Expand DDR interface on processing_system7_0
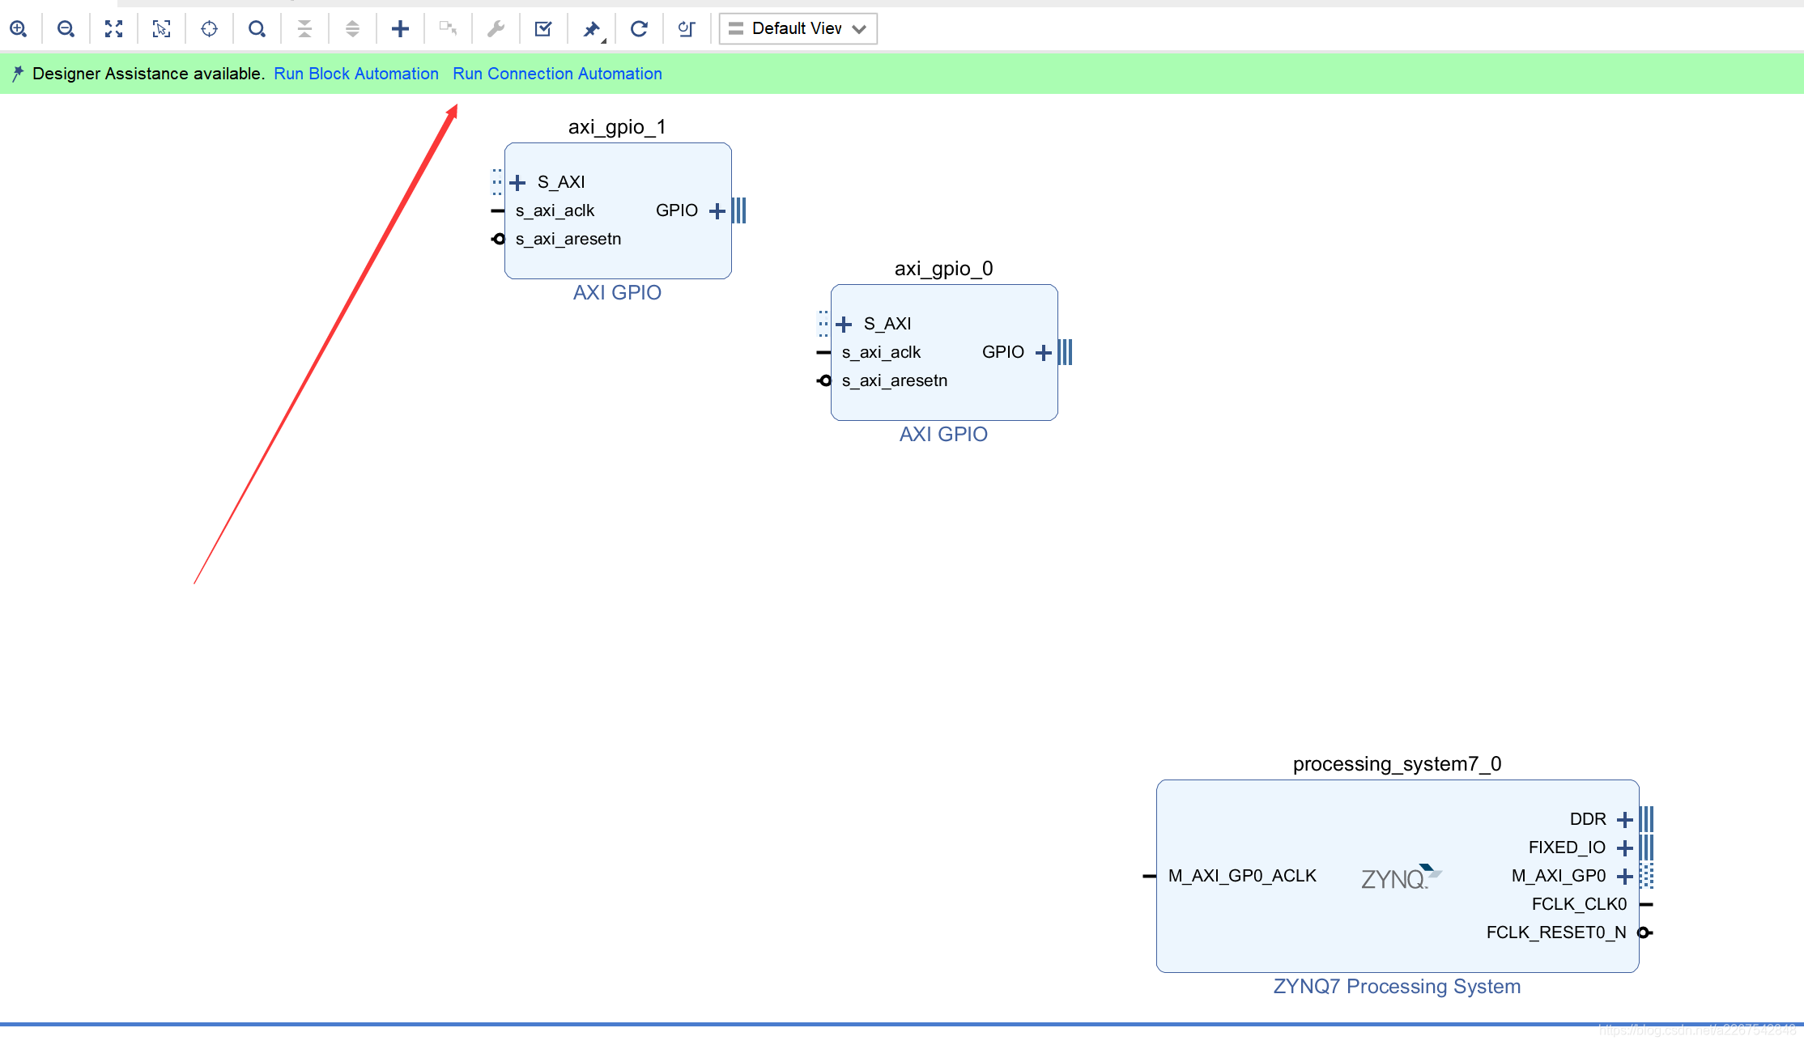Viewport: 1804px width, 1045px height. [1624, 819]
